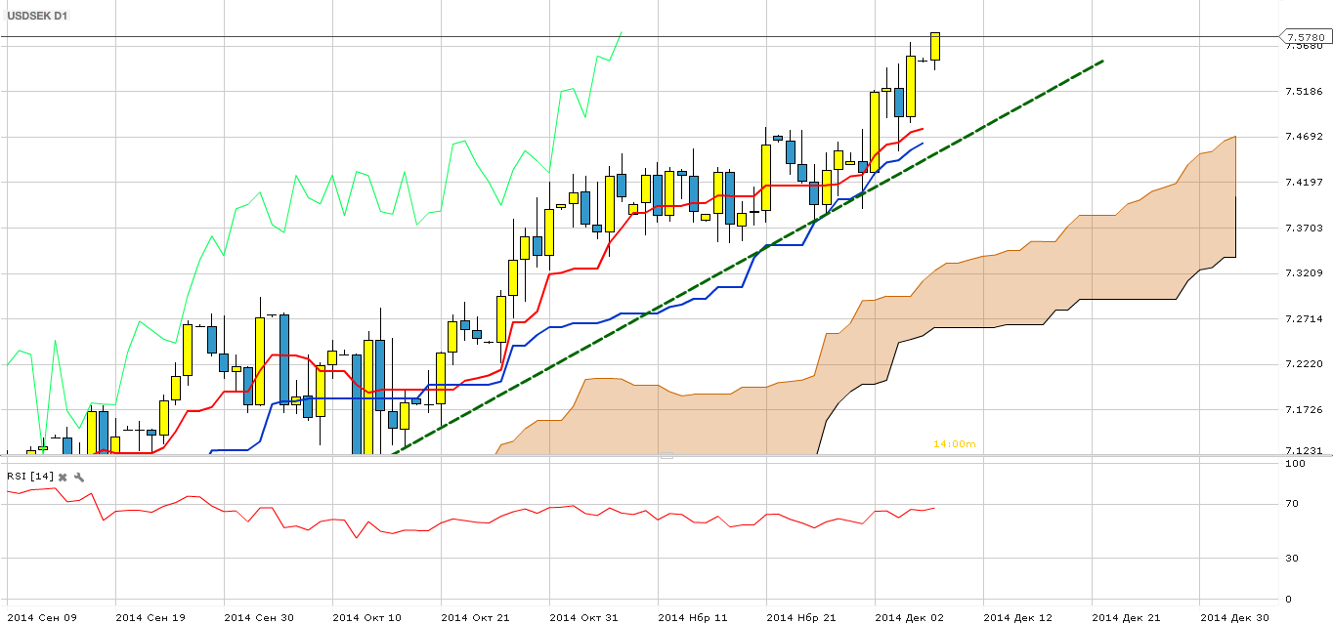Screen dimensions: 1333x625
Task: Grab the divider handle above RSI panel
Action: 666,456
